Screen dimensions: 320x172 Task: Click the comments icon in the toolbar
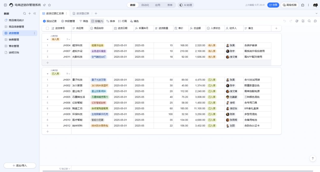(x=315, y=21)
